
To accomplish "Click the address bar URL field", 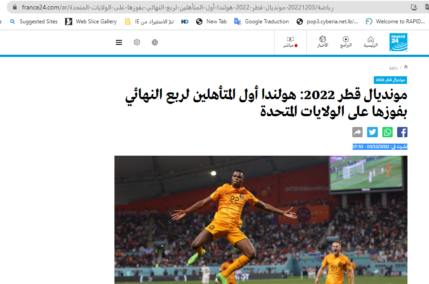I will coord(202,7).
